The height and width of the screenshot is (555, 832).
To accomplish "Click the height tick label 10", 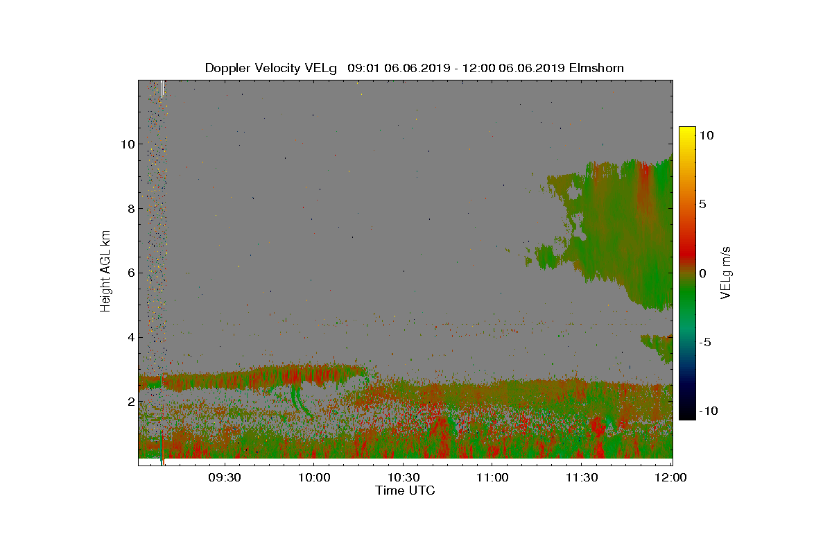I will pyautogui.click(x=127, y=144).
